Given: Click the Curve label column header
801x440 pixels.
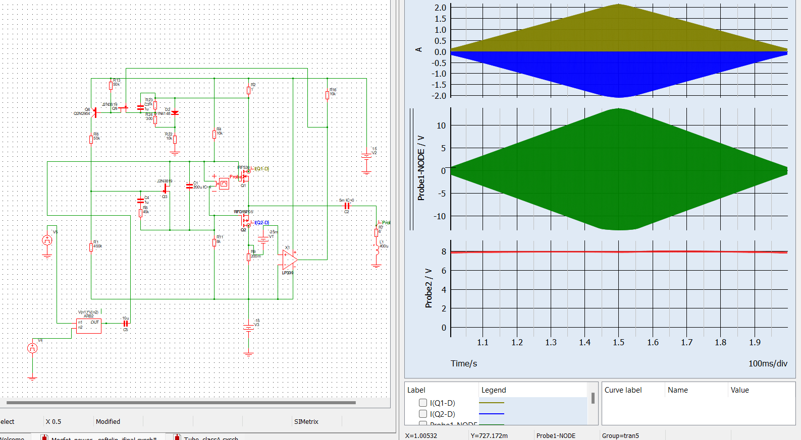Looking at the screenshot, I should 623,390.
